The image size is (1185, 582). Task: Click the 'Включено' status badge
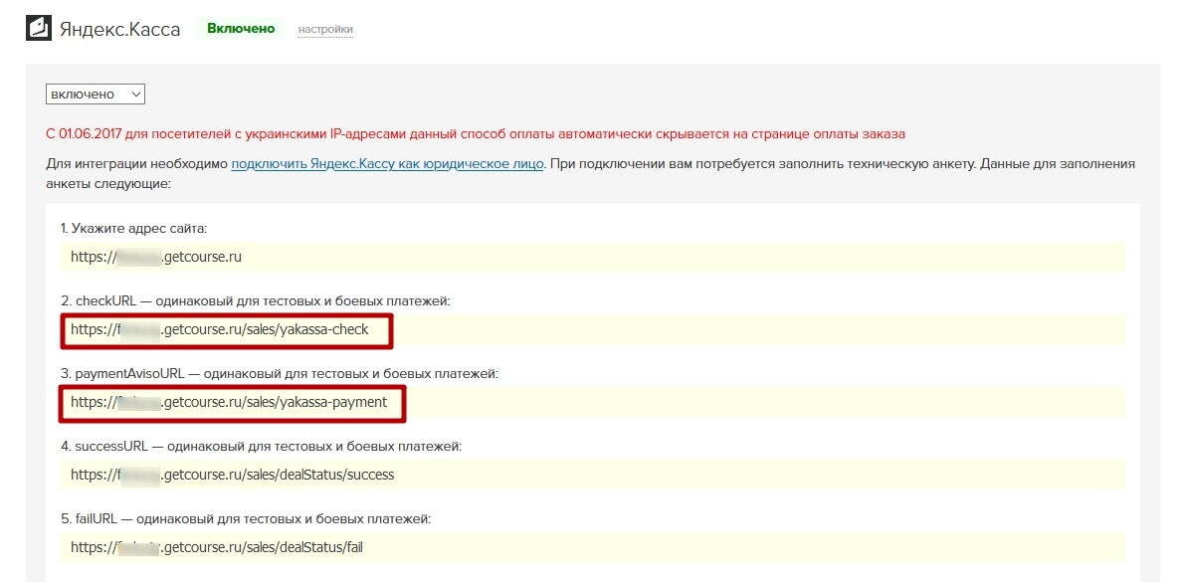(x=241, y=29)
